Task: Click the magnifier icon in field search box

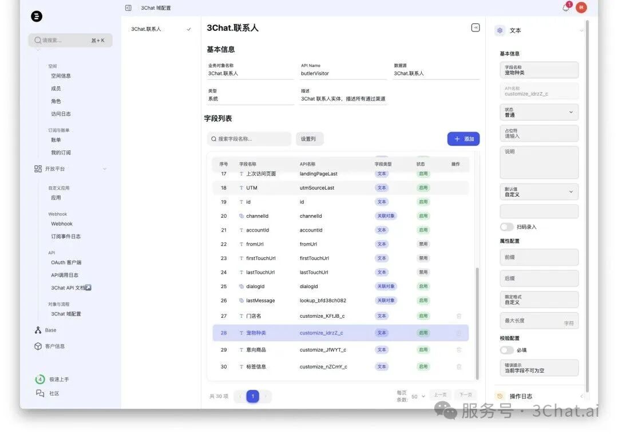Action: click(x=213, y=139)
